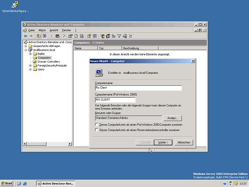Open the Aktion menu
Image resolution: width=249 pixels, height=187 pixels.
pyautogui.click(x=42, y=30)
